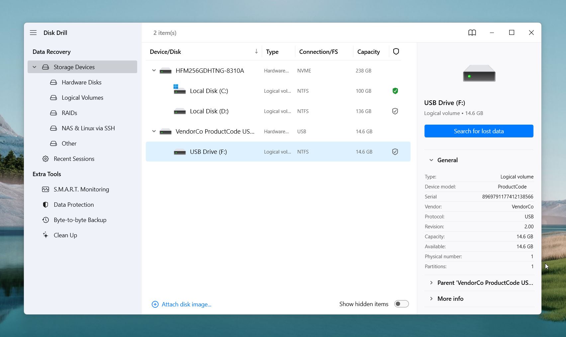Image resolution: width=566 pixels, height=337 pixels.
Task: Collapse the General section chevron
Action: [x=431, y=160]
